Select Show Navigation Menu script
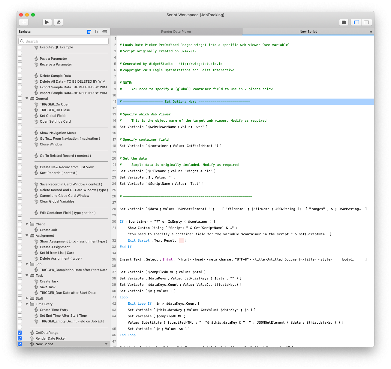This screenshot has height=369, width=391. 58,133
